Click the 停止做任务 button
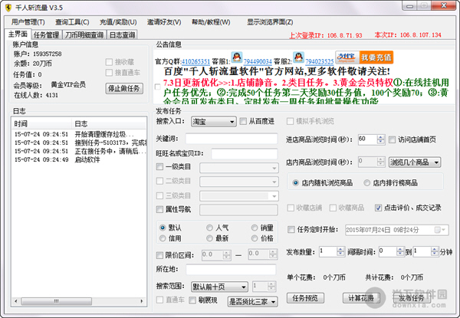This screenshot has height=318, width=460. 124,88
